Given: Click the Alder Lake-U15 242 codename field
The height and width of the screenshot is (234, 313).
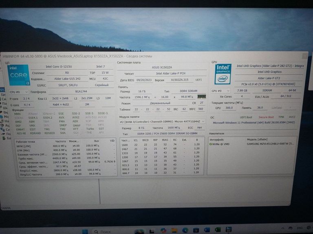Looking at the screenshot, I should pos(67,79).
